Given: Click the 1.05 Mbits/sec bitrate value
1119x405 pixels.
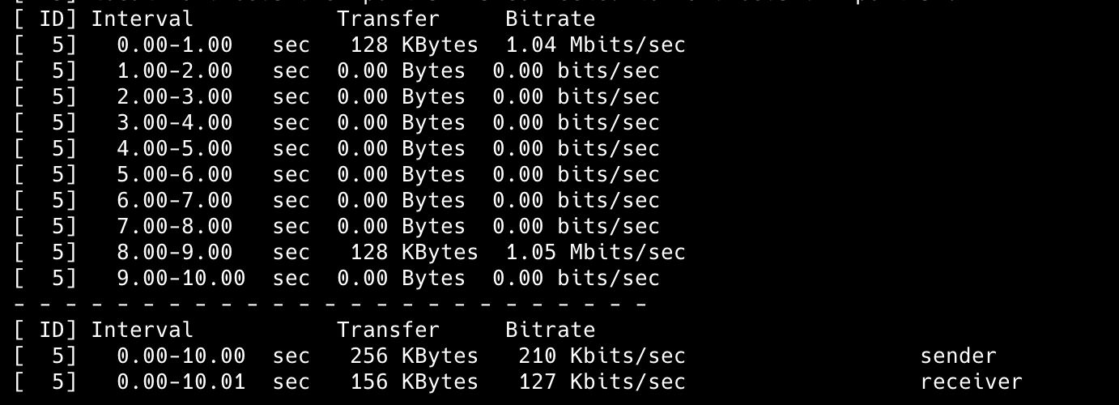Looking at the screenshot, I should click(595, 252).
